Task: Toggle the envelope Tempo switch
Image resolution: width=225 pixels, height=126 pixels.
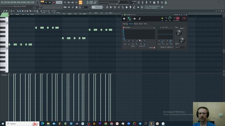Action: [154, 48]
